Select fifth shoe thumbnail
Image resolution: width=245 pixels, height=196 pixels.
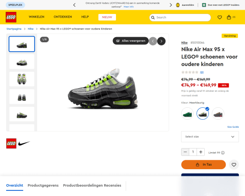(x=22, y=114)
